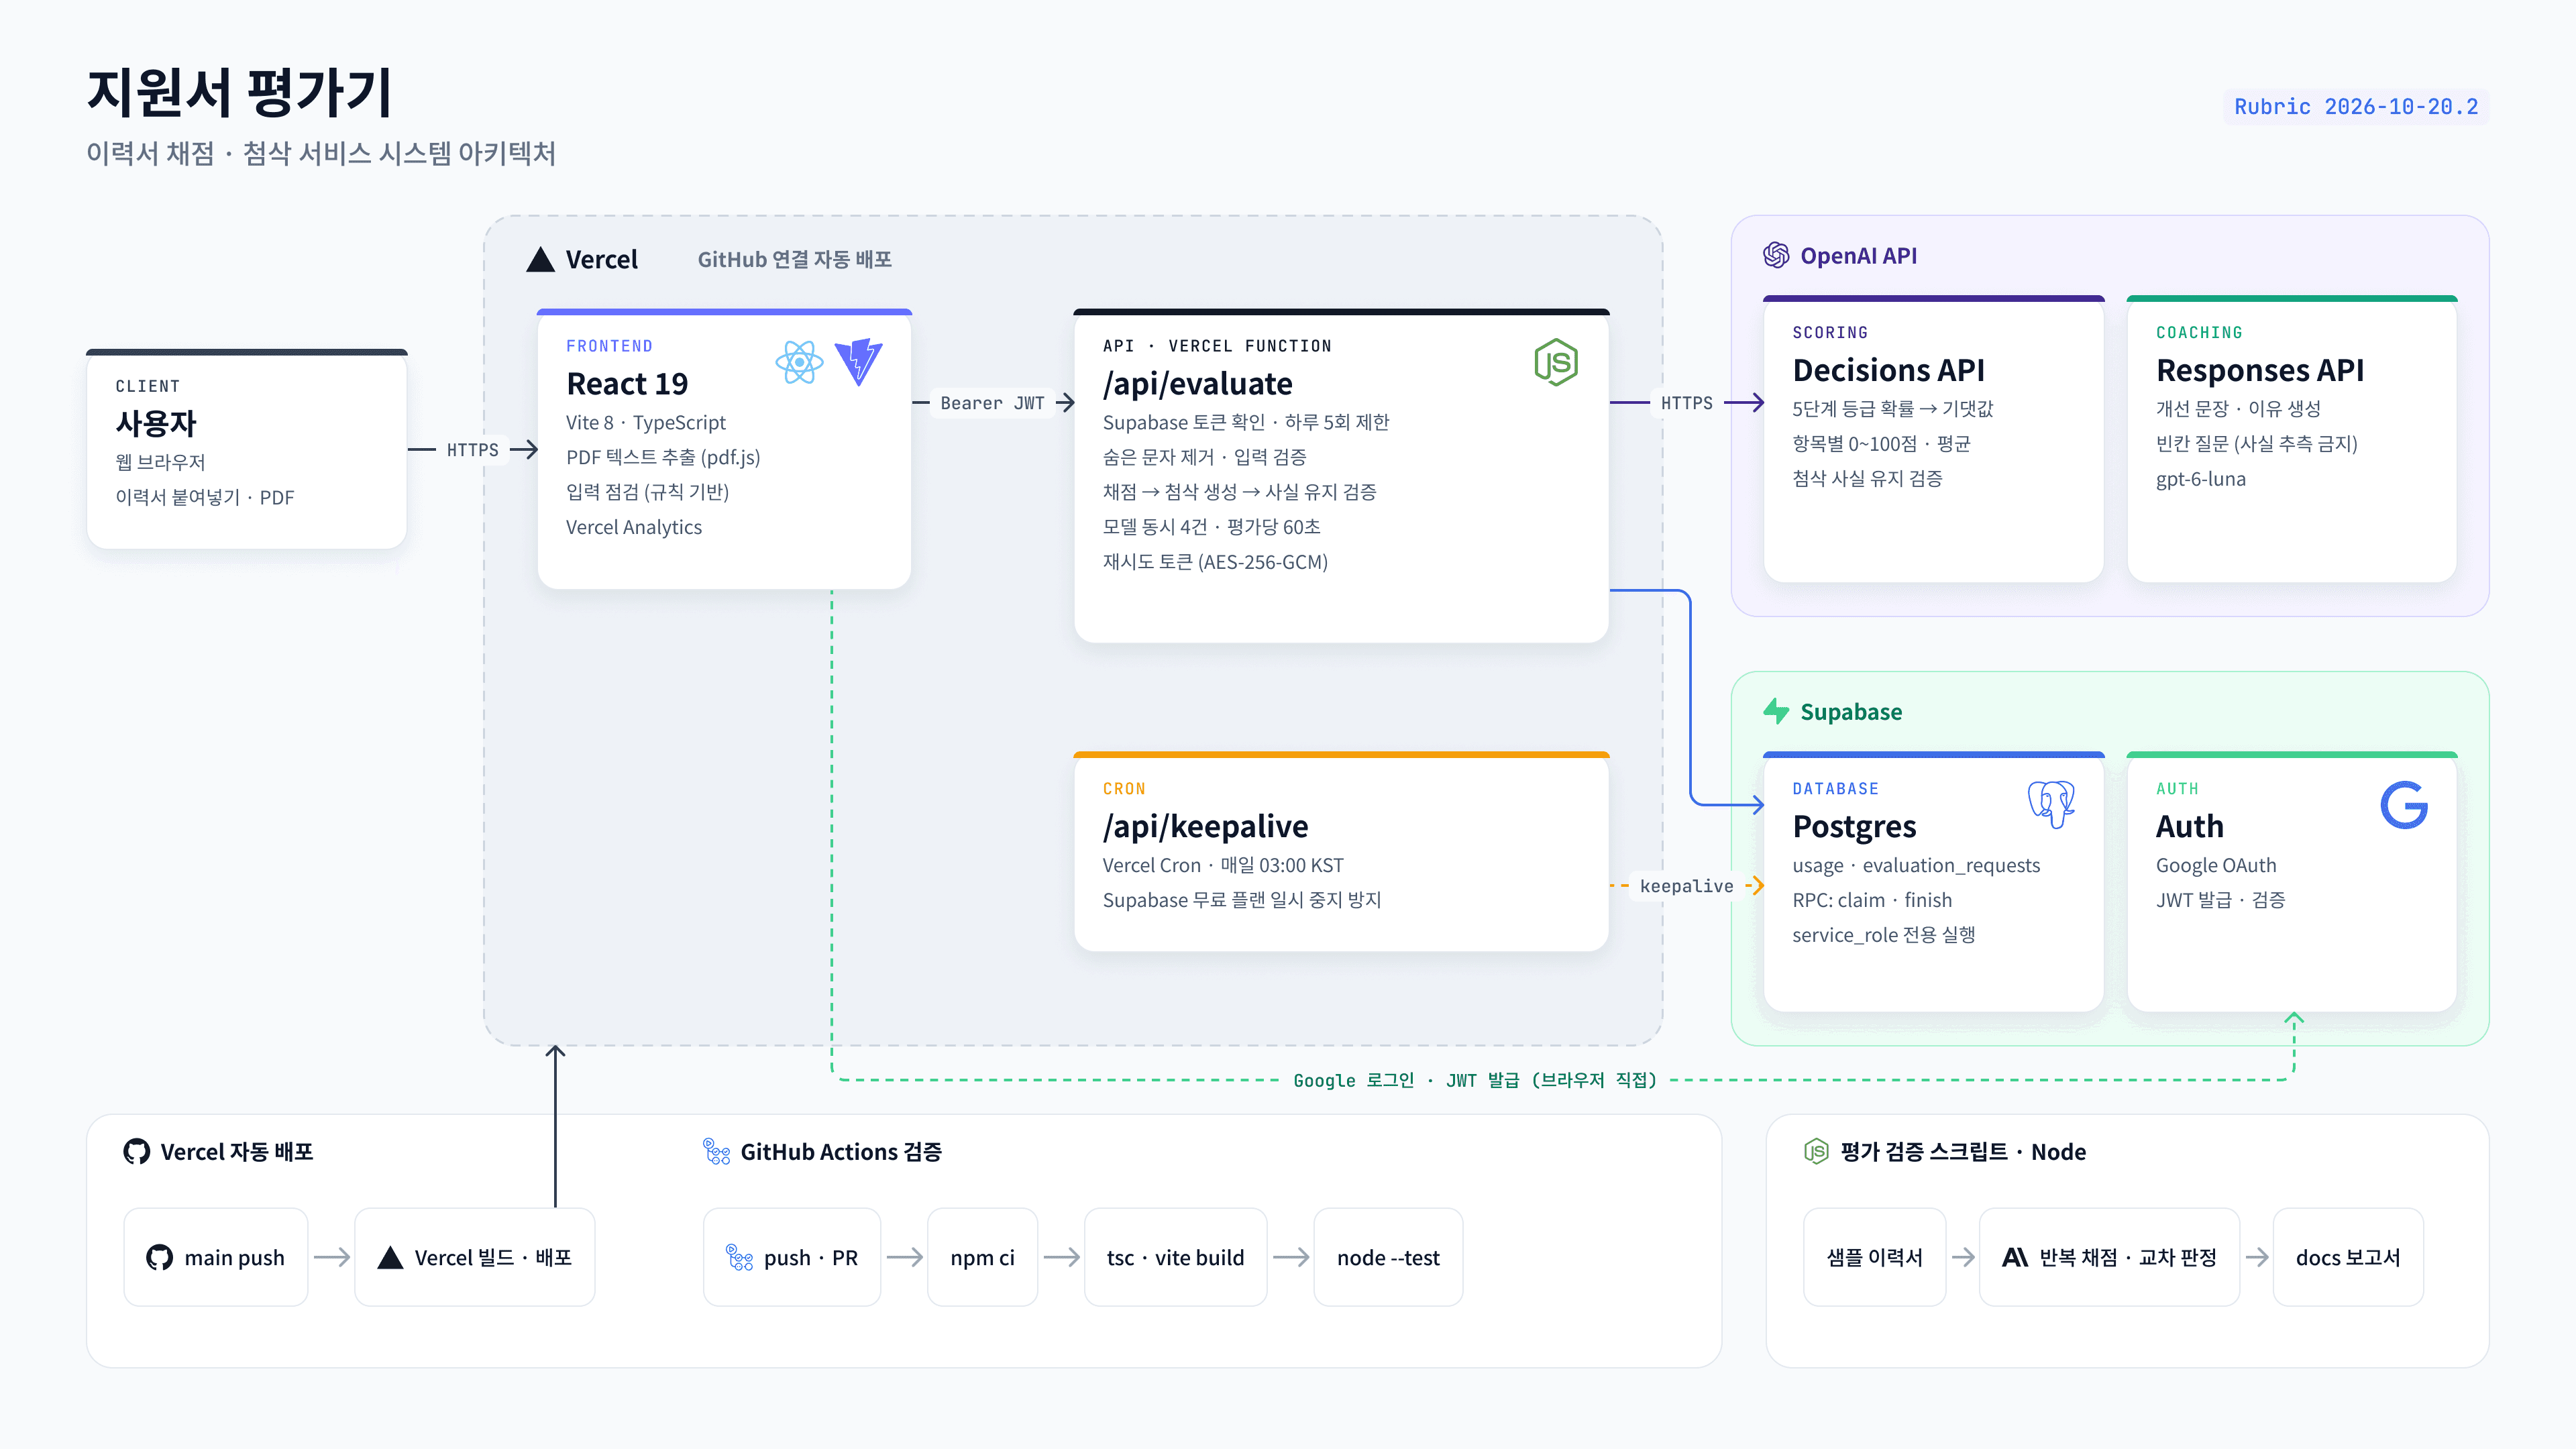Click the 사용자 client card title

pos(156,424)
